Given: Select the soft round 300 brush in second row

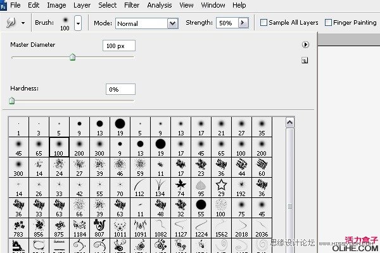Looking at the screenshot, I should point(99,147).
